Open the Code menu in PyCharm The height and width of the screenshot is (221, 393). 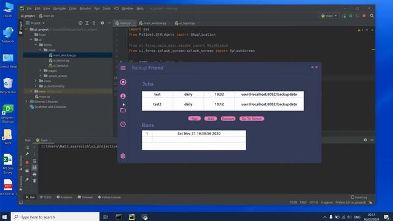(x=72, y=9)
